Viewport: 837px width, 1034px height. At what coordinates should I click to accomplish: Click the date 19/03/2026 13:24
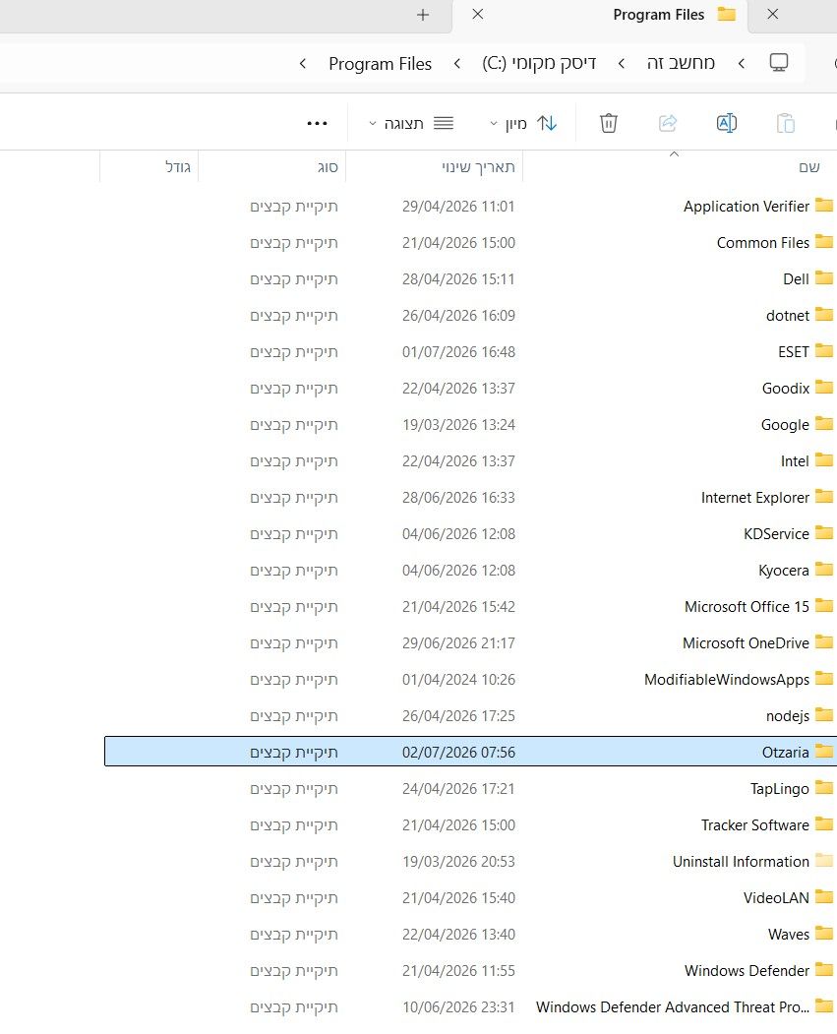pos(458,425)
